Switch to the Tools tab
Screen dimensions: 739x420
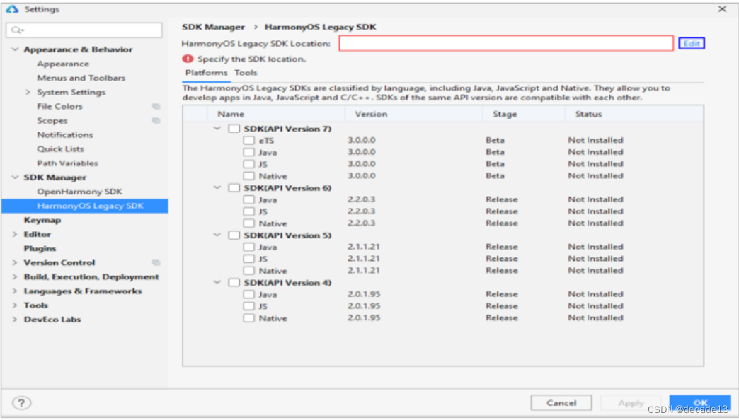pyautogui.click(x=246, y=73)
